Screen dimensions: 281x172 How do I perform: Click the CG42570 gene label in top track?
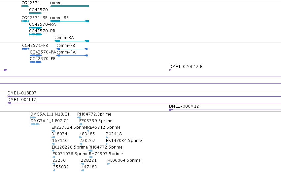(38, 10)
